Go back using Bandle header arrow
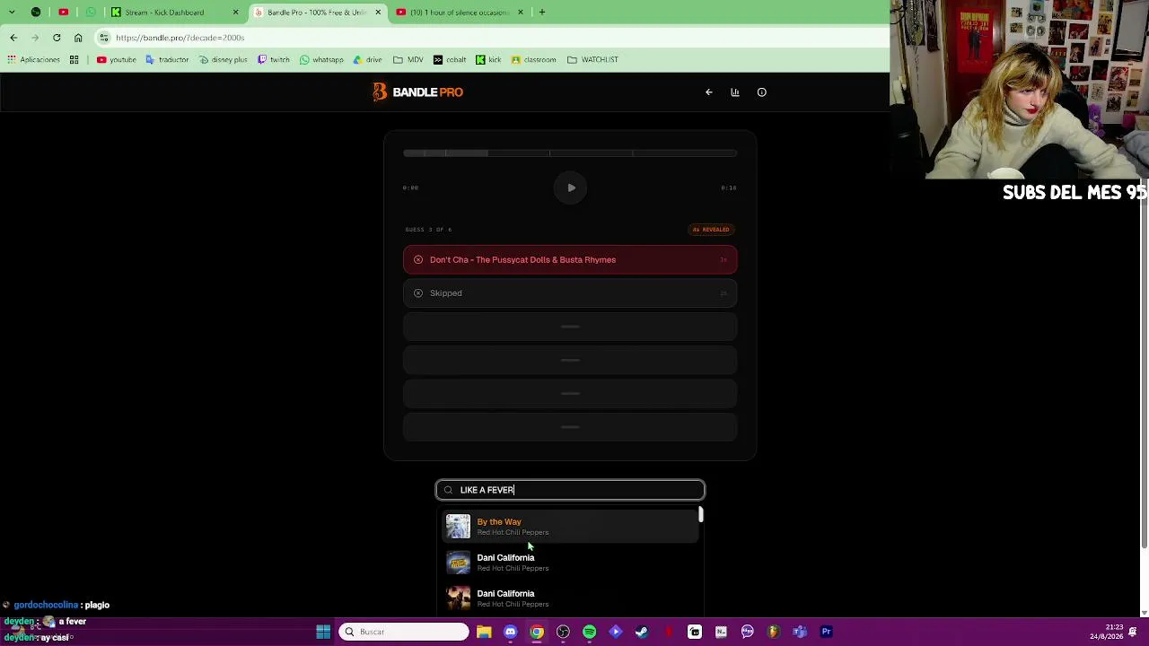1149x646 pixels. [709, 92]
